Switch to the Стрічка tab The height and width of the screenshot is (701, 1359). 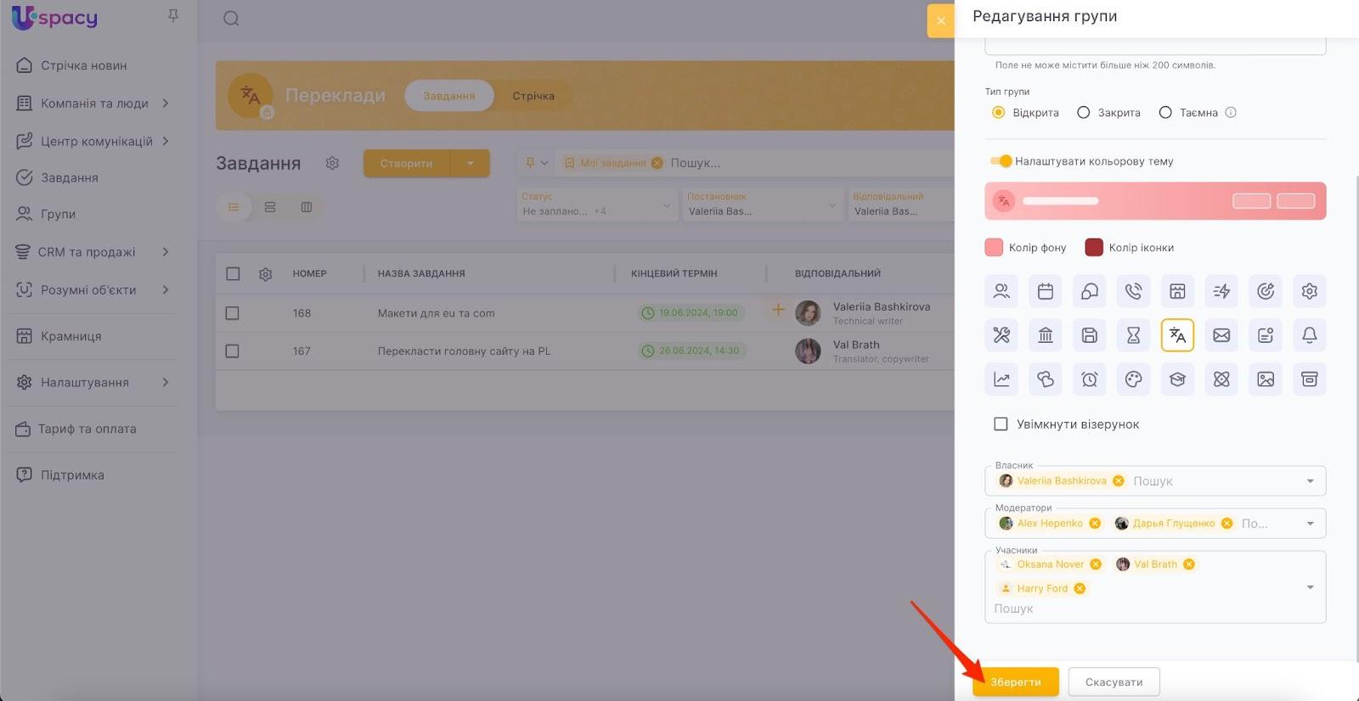(533, 96)
